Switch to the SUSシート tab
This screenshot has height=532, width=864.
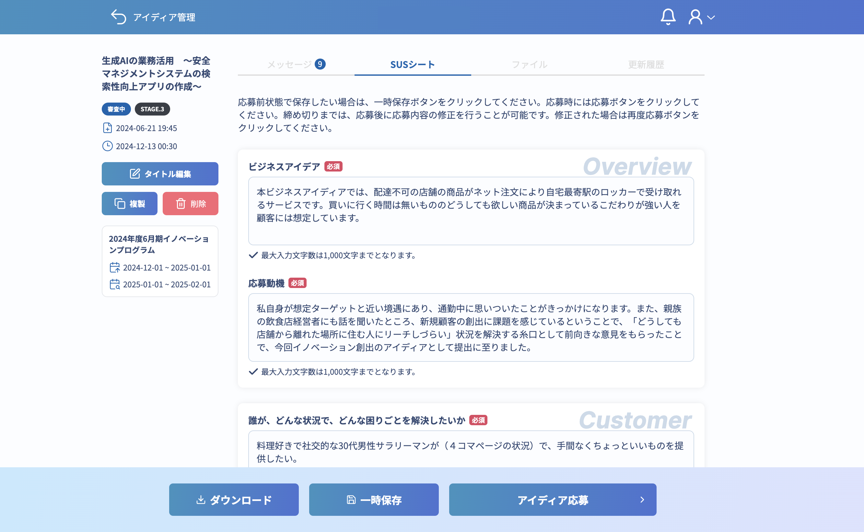pyautogui.click(x=412, y=64)
